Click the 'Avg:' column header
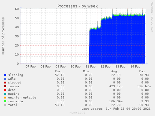 point(115,71)
